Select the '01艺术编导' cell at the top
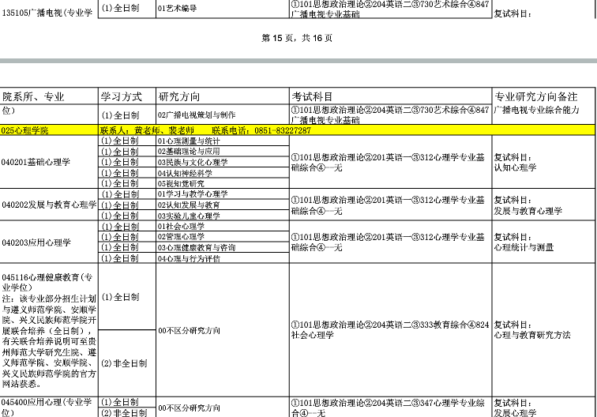The height and width of the screenshot is (417, 597). point(178,8)
